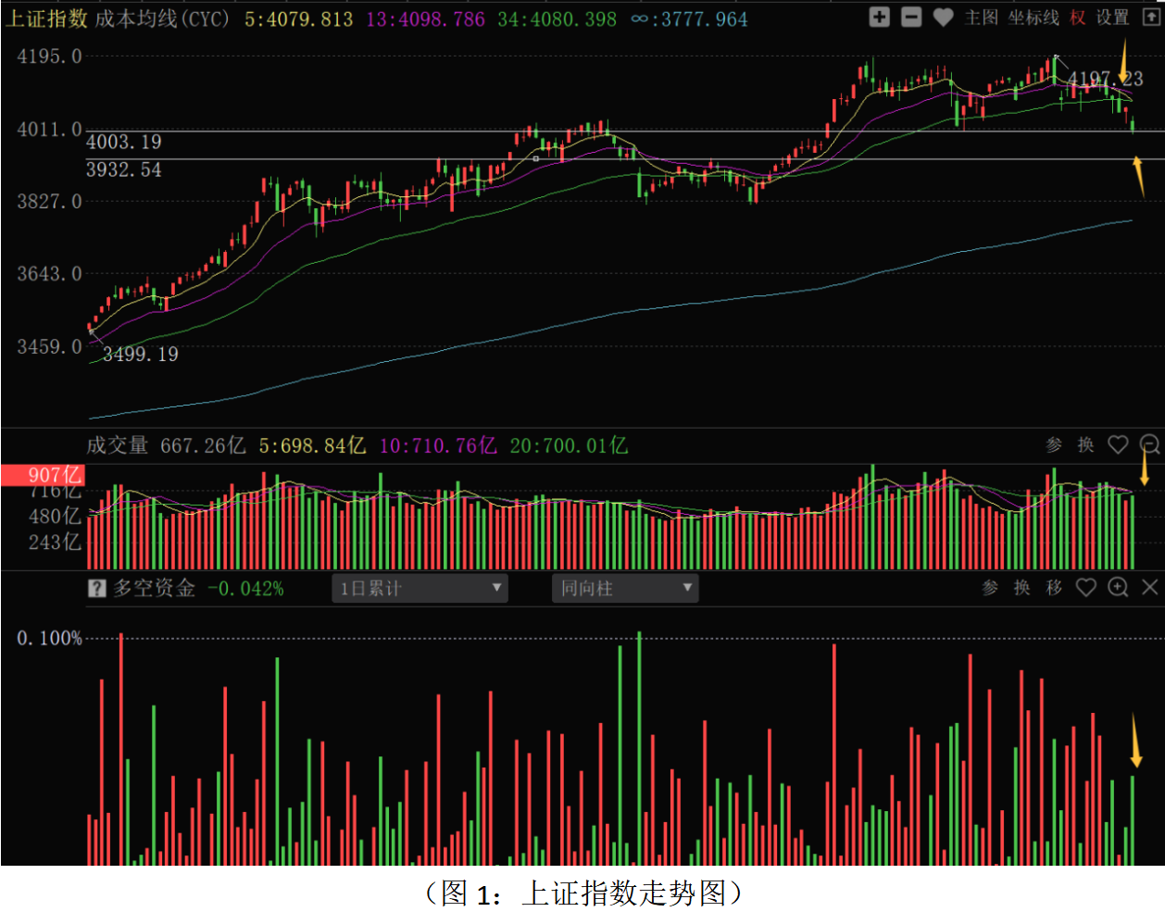
Task: Toggle the heart favorite in 多空资金 panel
Action: point(1085,588)
